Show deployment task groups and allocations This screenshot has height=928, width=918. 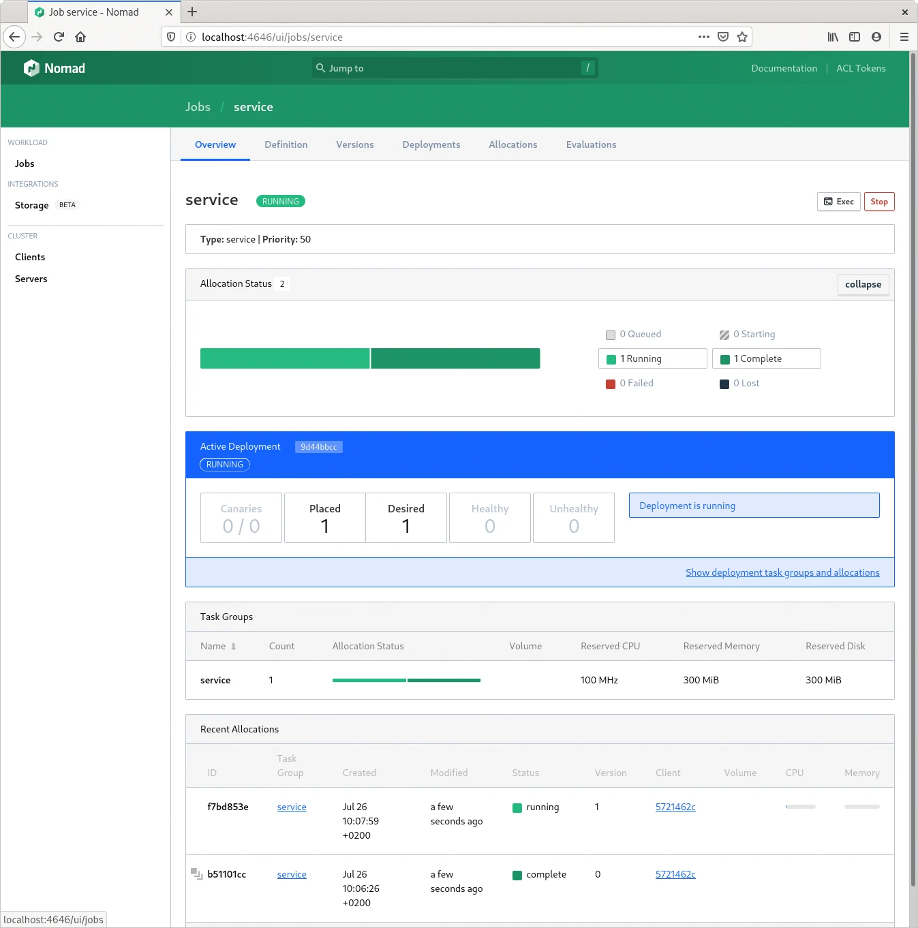pyautogui.click(x=782, y=572)
